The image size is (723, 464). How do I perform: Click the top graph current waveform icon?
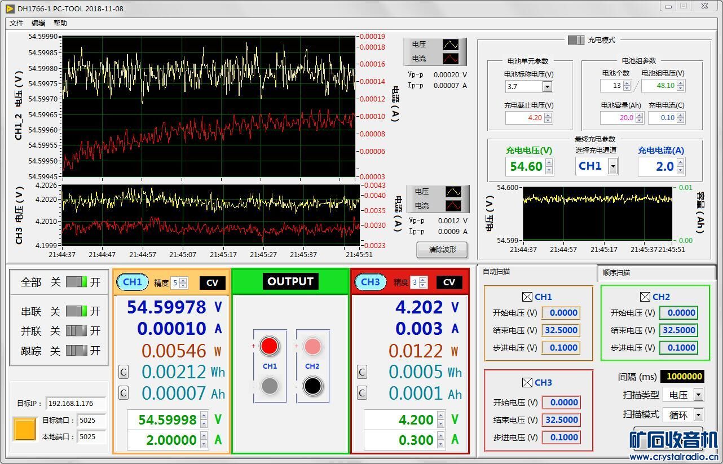click(451, 58)
